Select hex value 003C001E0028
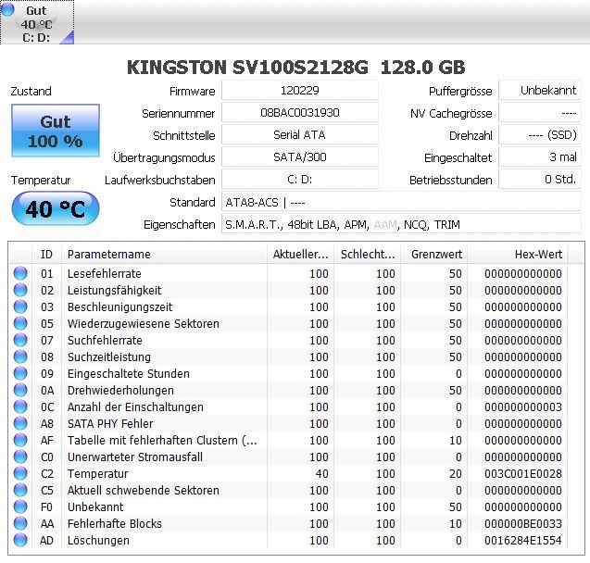The image size is (590, 563). pos(523,473)
